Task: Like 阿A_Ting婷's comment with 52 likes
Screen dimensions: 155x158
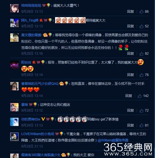Action: (x=141, y=26)
